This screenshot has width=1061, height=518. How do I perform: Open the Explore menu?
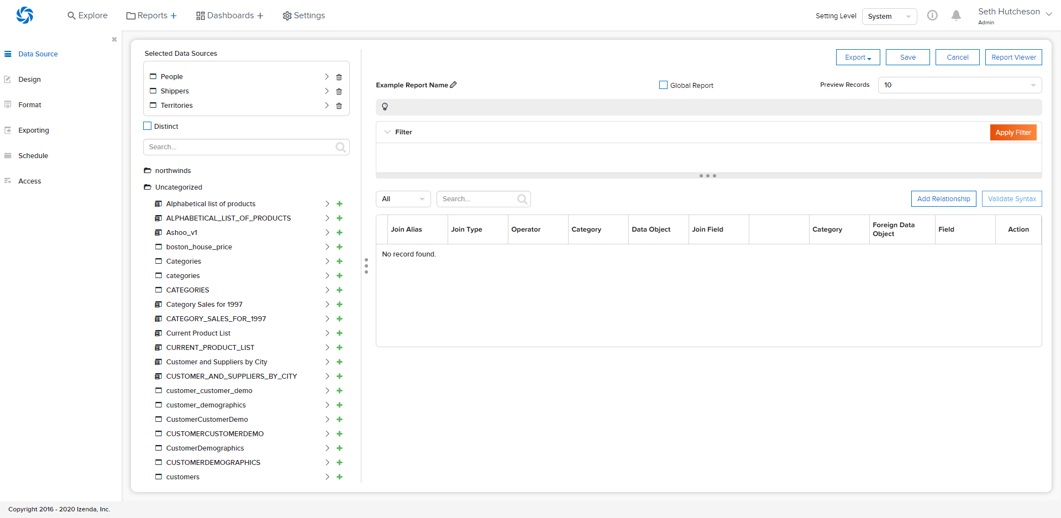click(x=87, y=15)
